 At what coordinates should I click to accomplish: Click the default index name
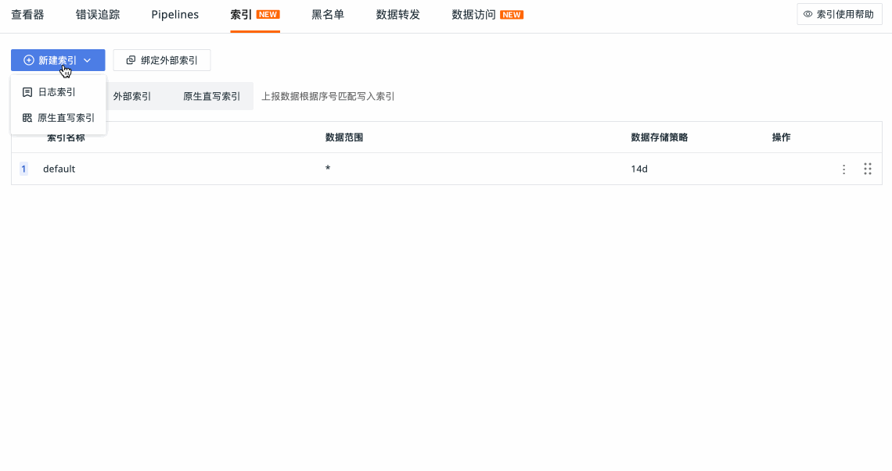click(x=59, y=169)
